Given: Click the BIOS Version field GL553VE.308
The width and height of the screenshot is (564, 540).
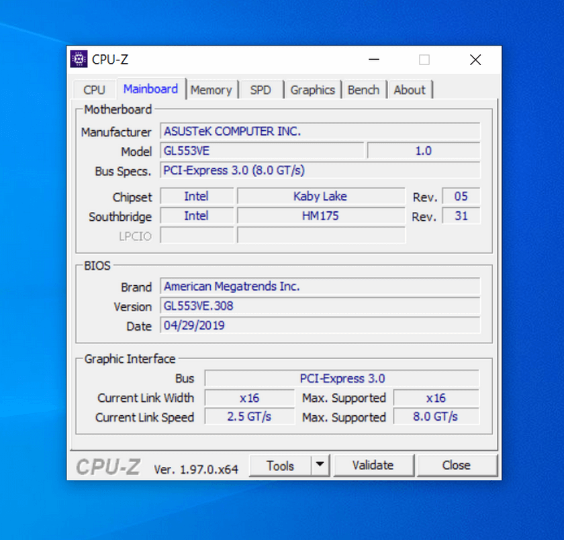Looking at the screenshot, I should tap(320, 307).
